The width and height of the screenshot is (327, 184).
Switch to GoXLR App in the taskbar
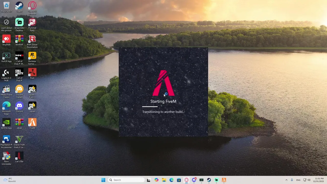[201, 180]
